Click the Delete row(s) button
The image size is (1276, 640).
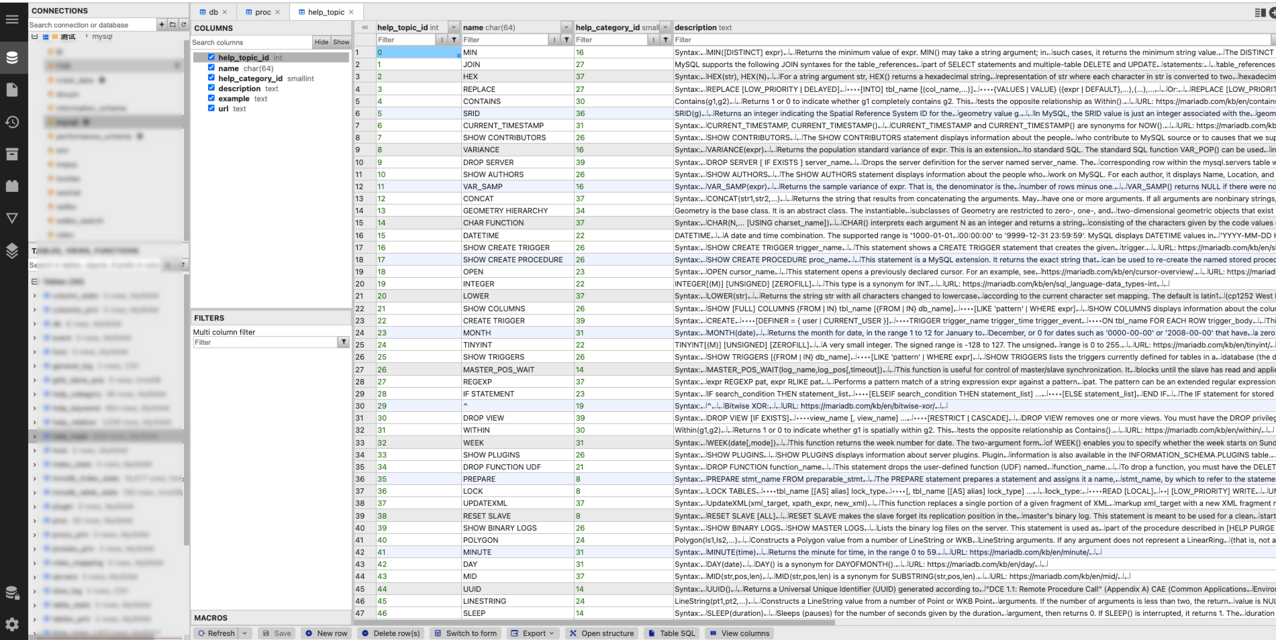click(x=391, y=633)
